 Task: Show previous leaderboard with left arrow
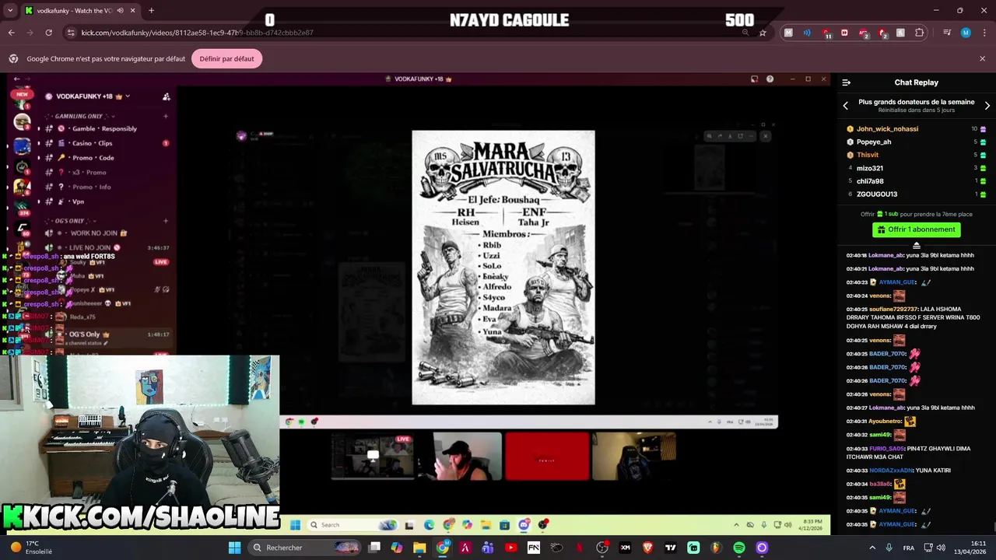846,106
